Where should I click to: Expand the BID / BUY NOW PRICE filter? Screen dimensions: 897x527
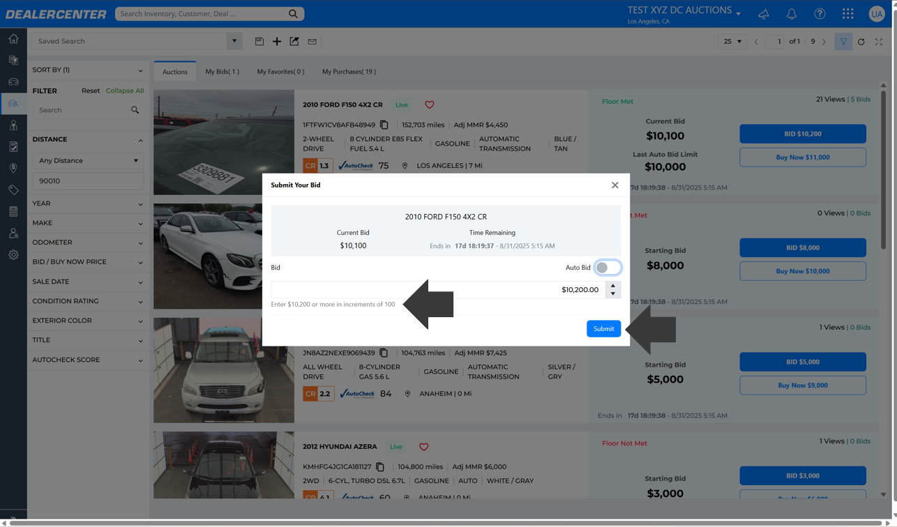pos(88,262)
